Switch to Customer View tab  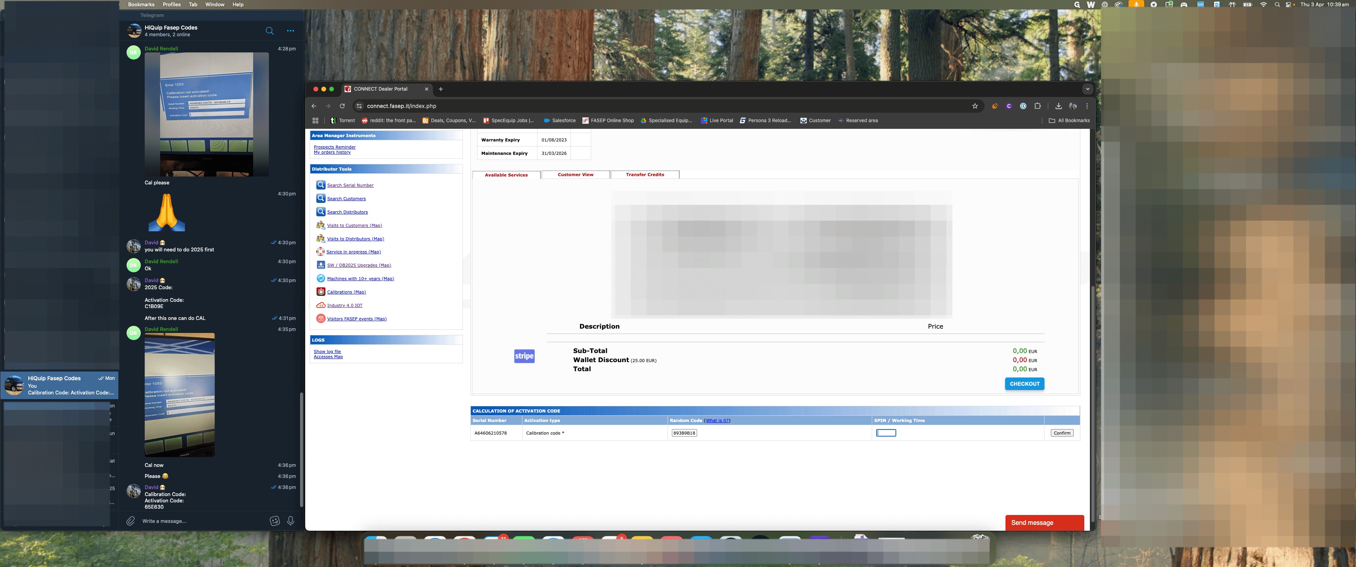[575, 175]
